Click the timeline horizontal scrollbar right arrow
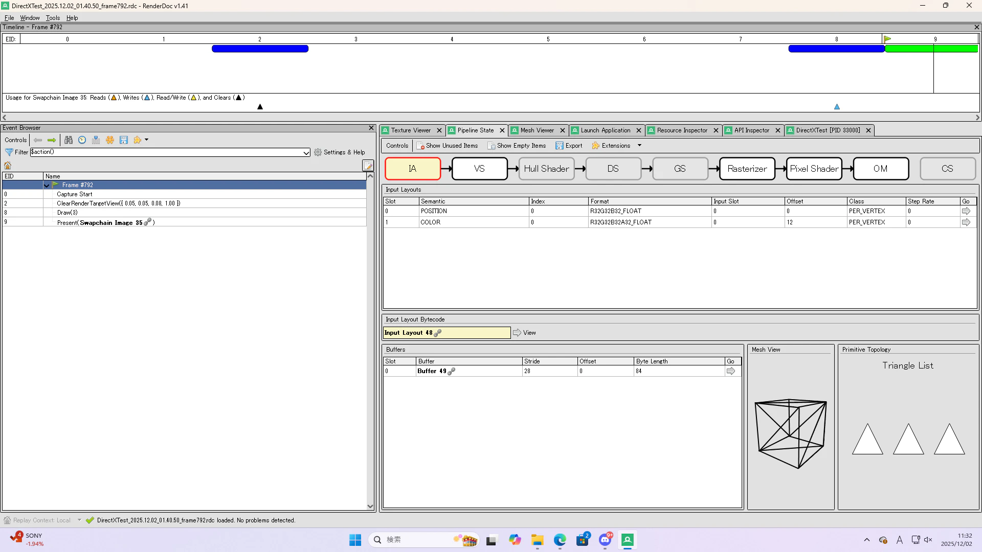 pos(977,118)
